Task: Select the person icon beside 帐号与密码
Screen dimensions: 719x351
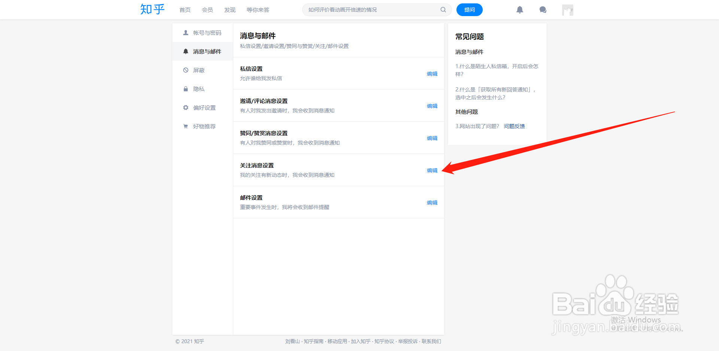Action: 185,33
